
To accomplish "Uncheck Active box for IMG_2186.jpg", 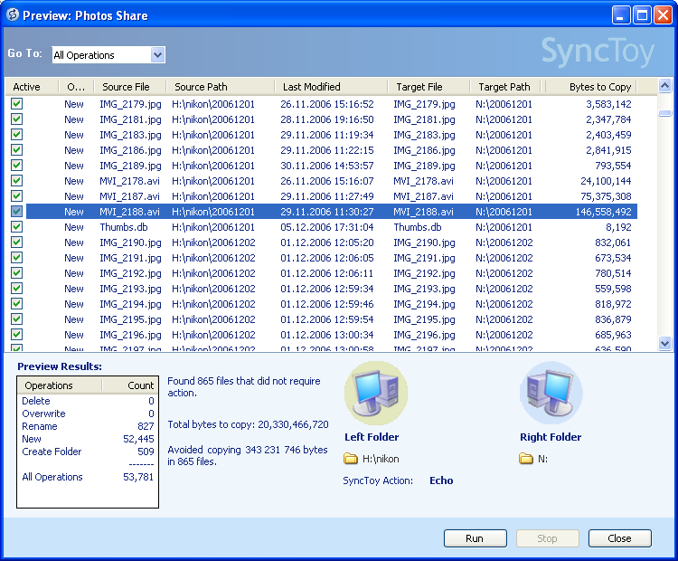I will 16,150.
